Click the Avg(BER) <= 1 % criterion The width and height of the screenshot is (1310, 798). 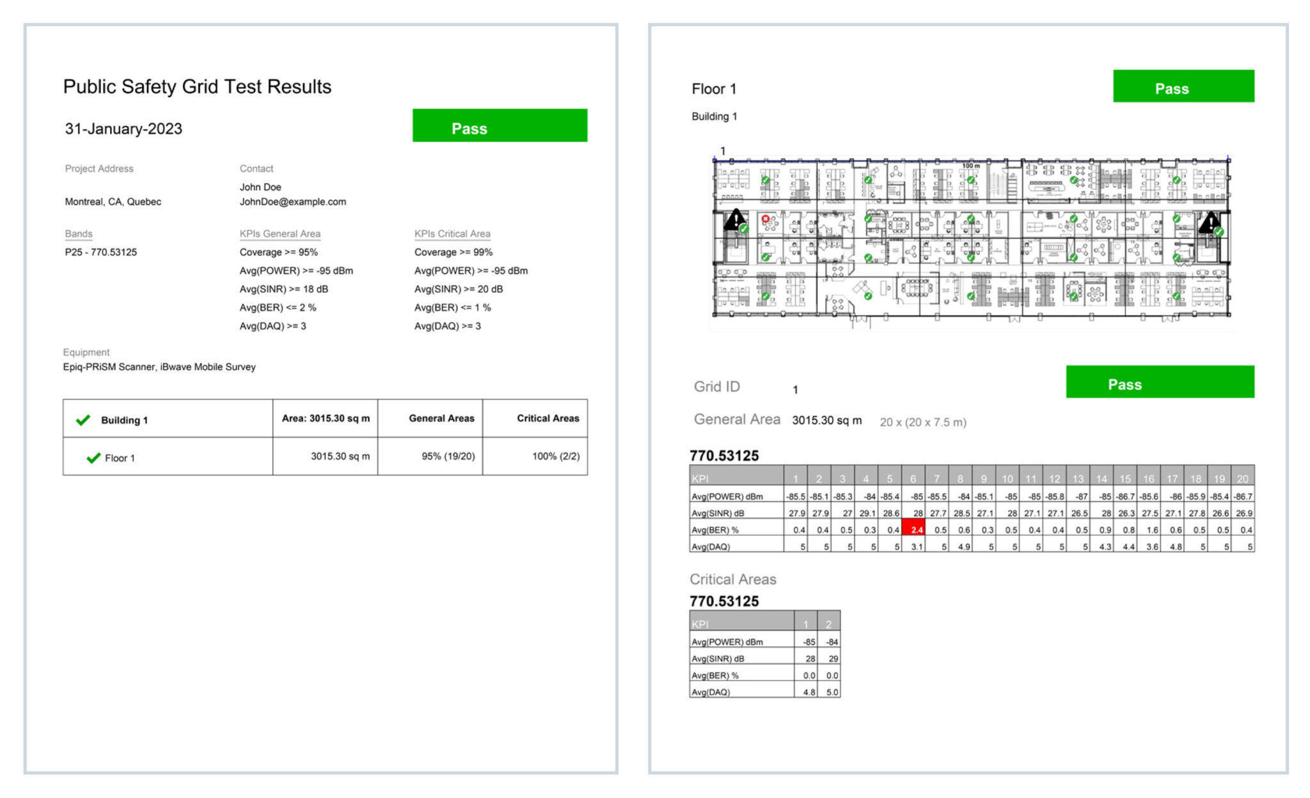453,308
